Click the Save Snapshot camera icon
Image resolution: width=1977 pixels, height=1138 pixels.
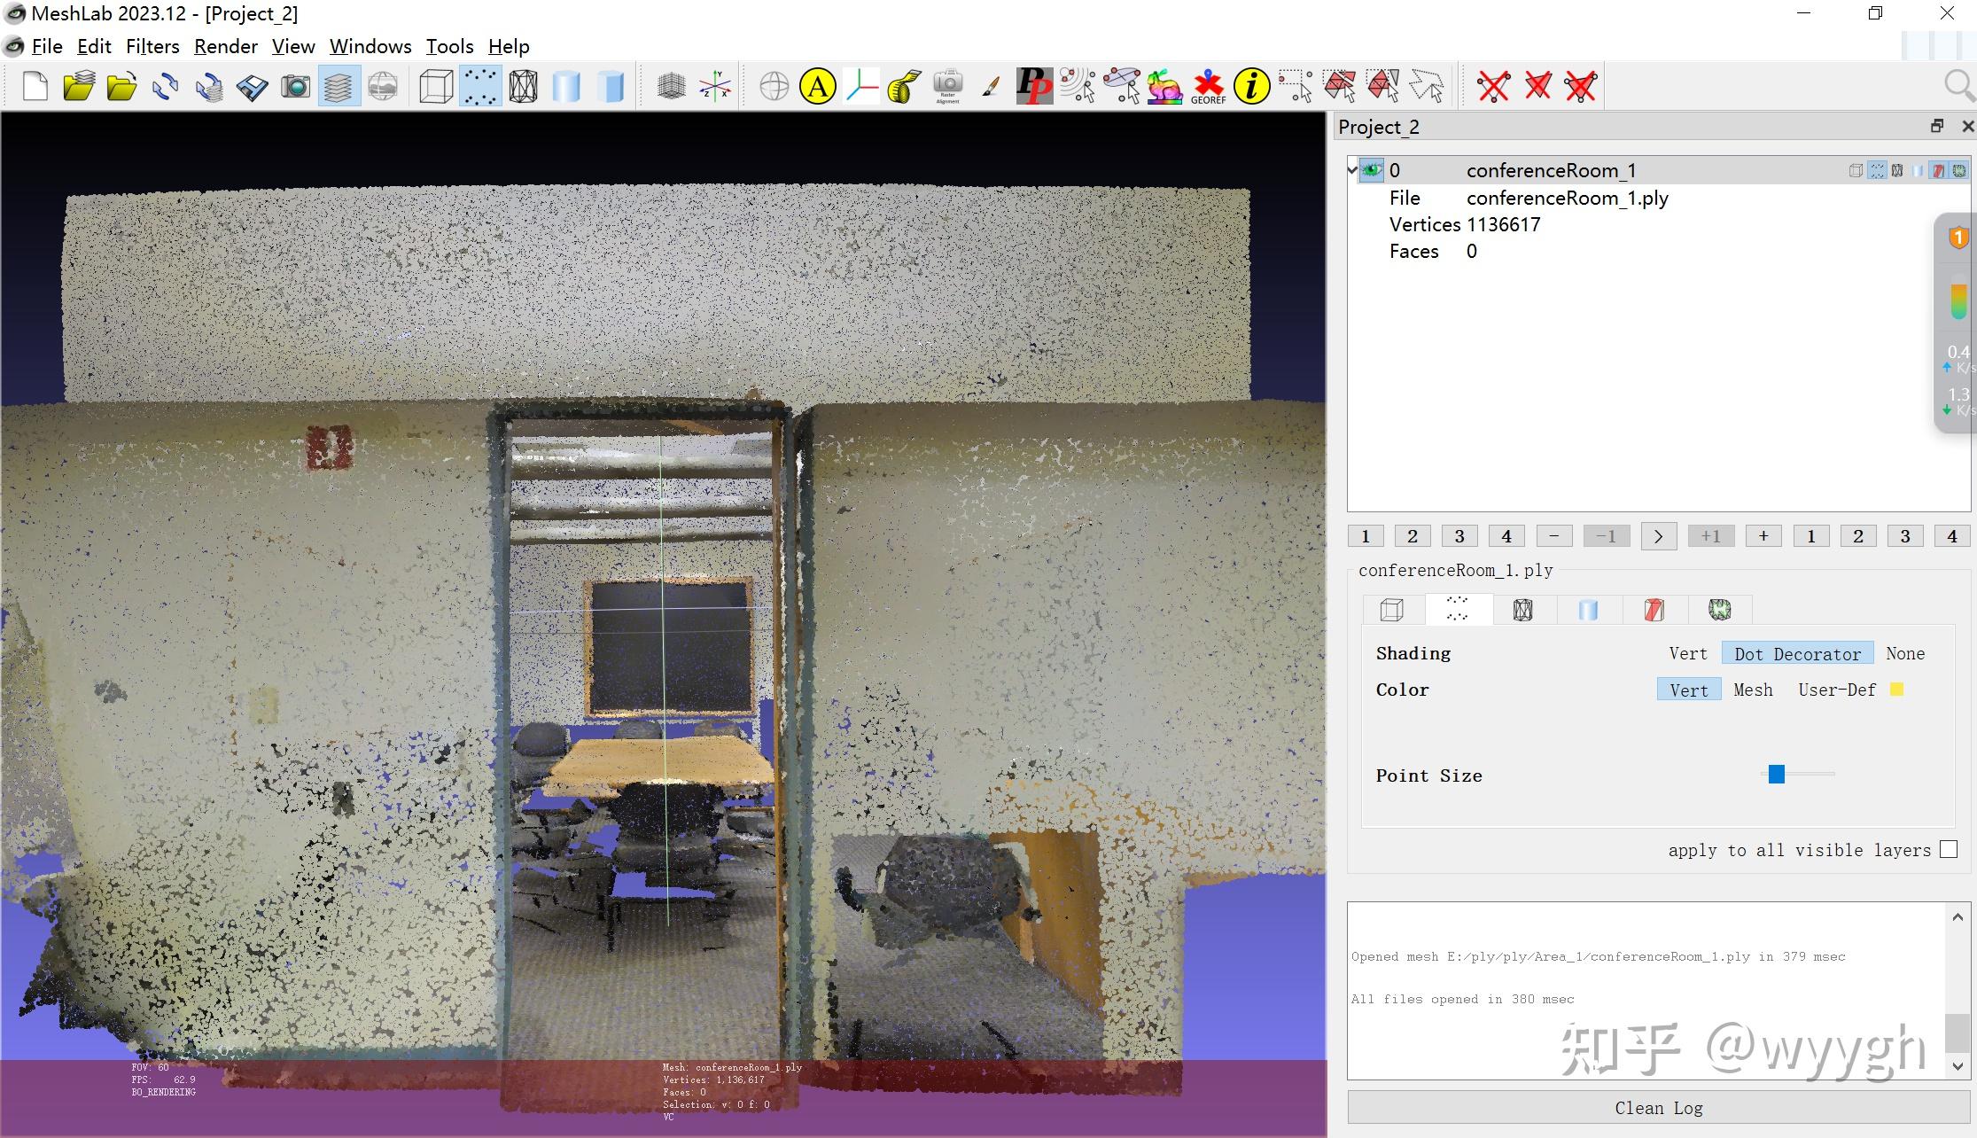tap(295, 87)
